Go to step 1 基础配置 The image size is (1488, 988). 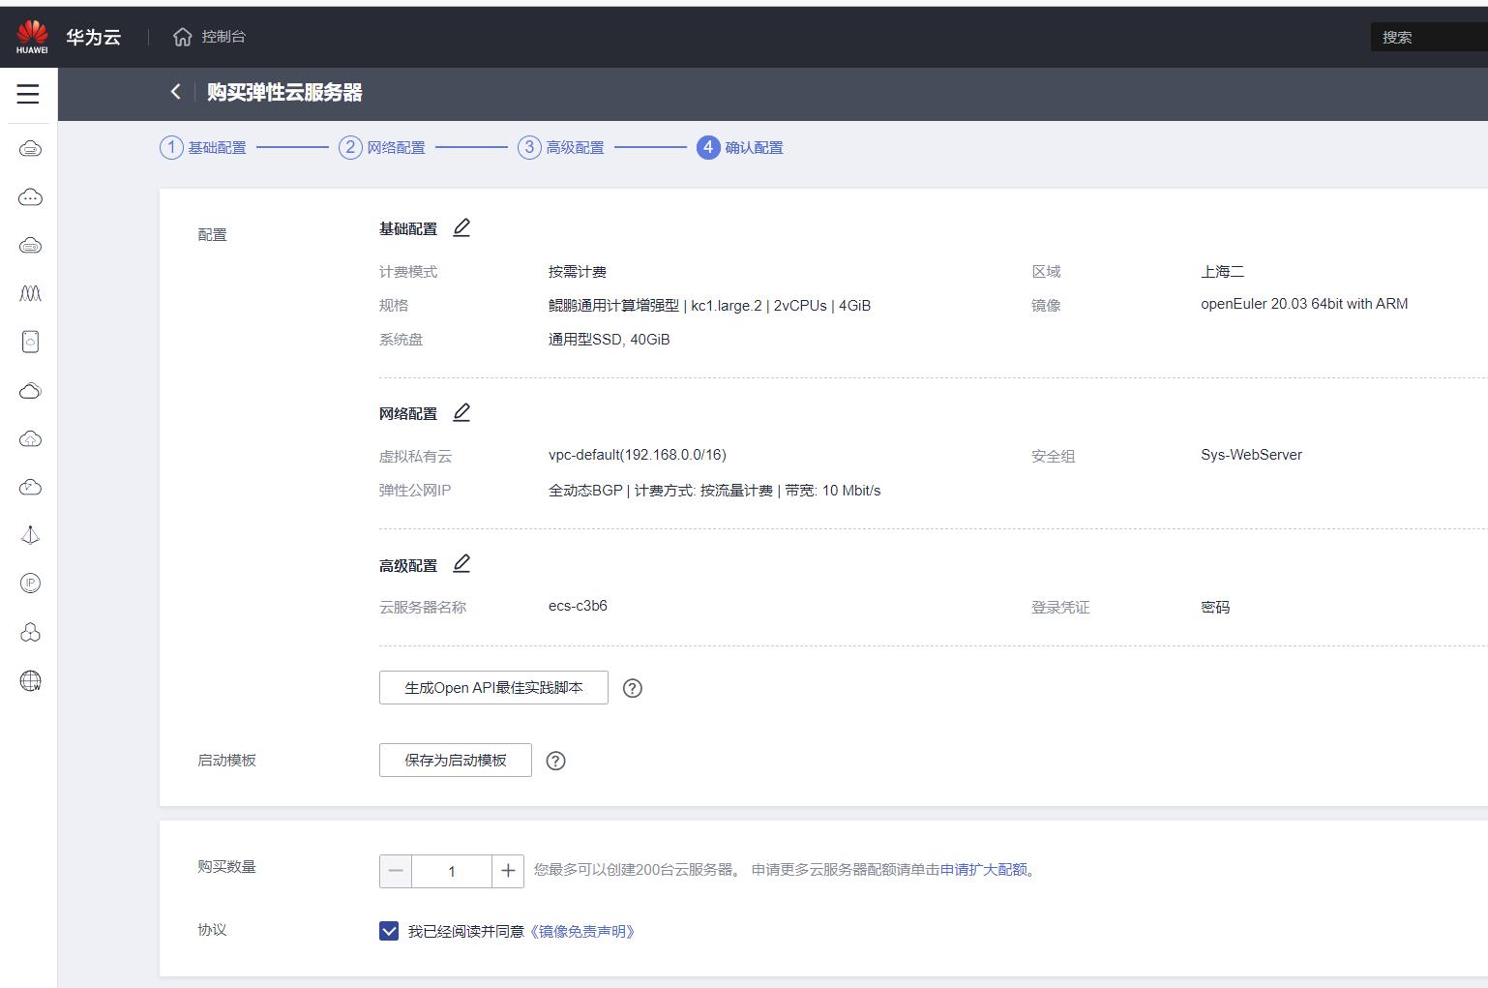[x=203, y=147]
